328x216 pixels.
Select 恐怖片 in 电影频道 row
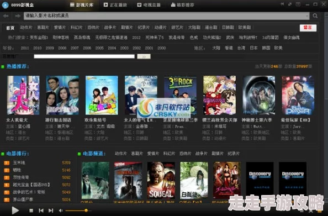pyautogui.click(x=185, y=154)
